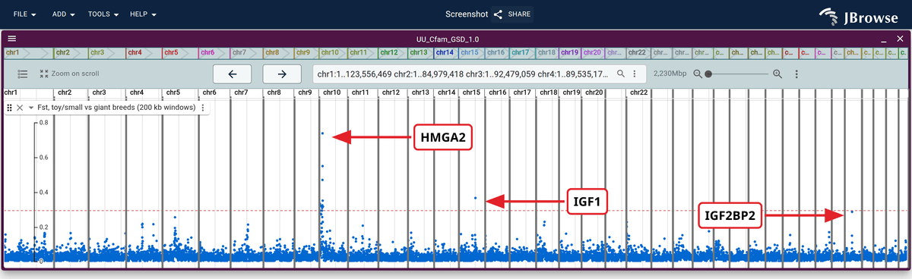
Task: Select chr20 in the overview bar
Action: point(593,52)
